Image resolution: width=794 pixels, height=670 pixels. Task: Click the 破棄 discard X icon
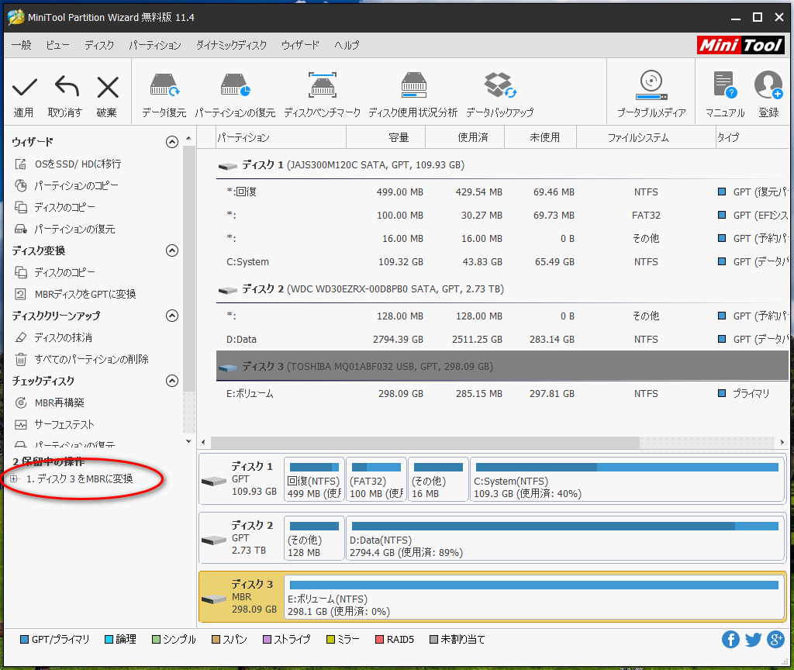click(x=107, y=88)
